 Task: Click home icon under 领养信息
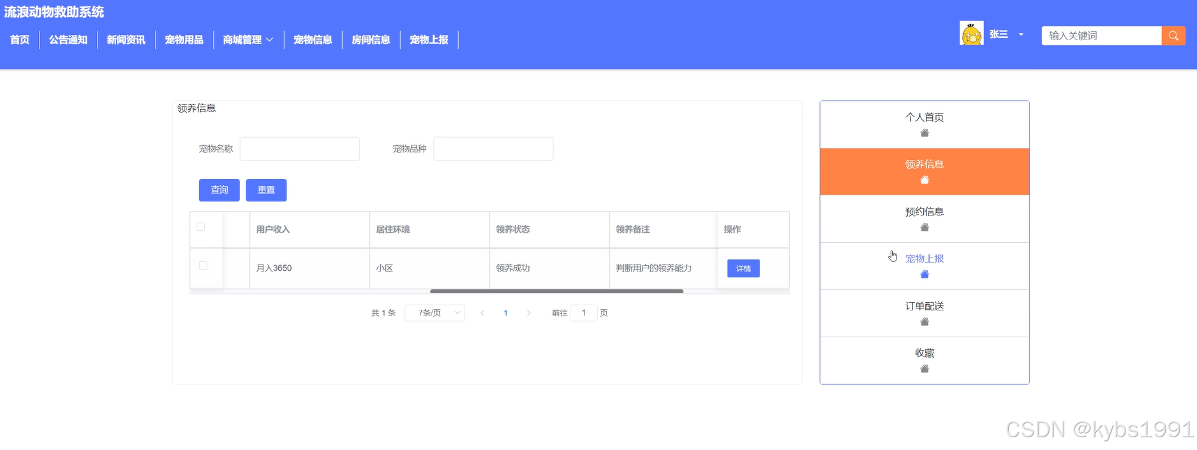(925, 180)
